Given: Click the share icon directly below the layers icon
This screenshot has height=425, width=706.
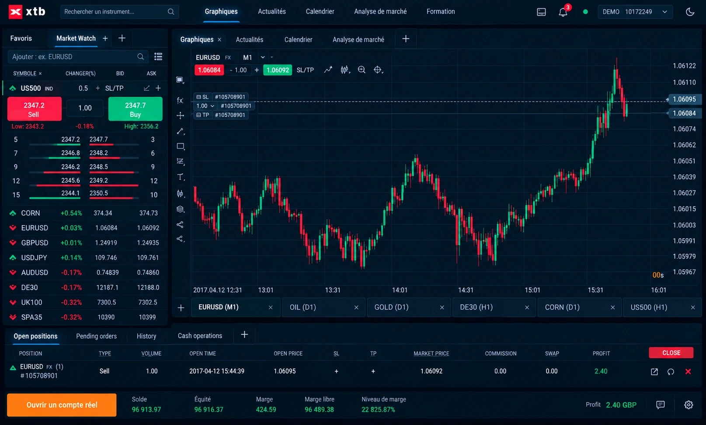Looking at the screenshot, I should point(180,224).
